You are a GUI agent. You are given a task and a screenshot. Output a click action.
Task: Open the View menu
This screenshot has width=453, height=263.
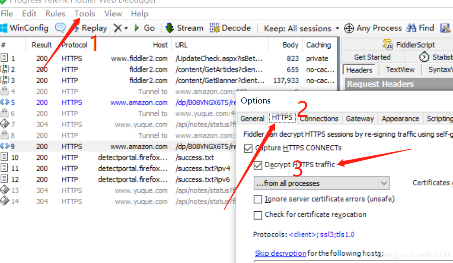(113, 13)
